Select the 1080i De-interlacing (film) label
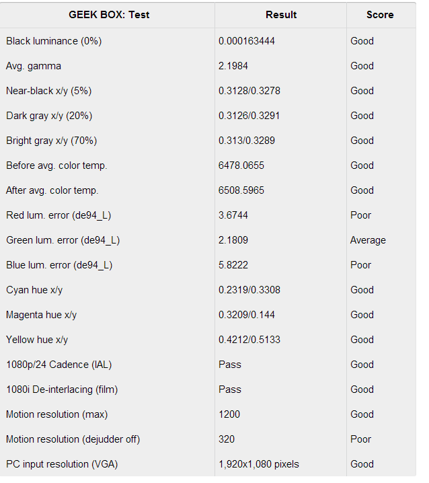Image resolution: width=429 pixels, height=483 pixels. (62, 389)
